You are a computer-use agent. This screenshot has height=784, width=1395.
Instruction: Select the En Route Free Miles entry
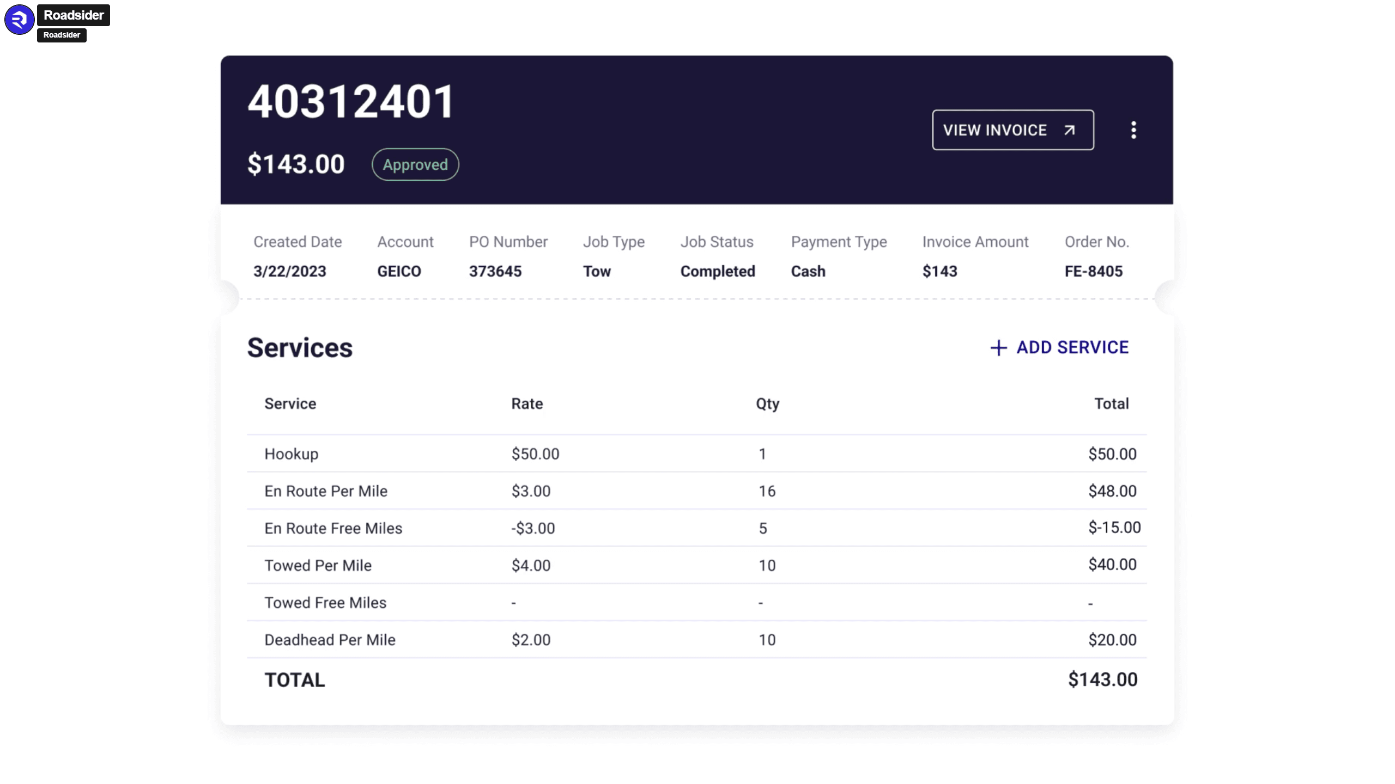click(333, 528)
